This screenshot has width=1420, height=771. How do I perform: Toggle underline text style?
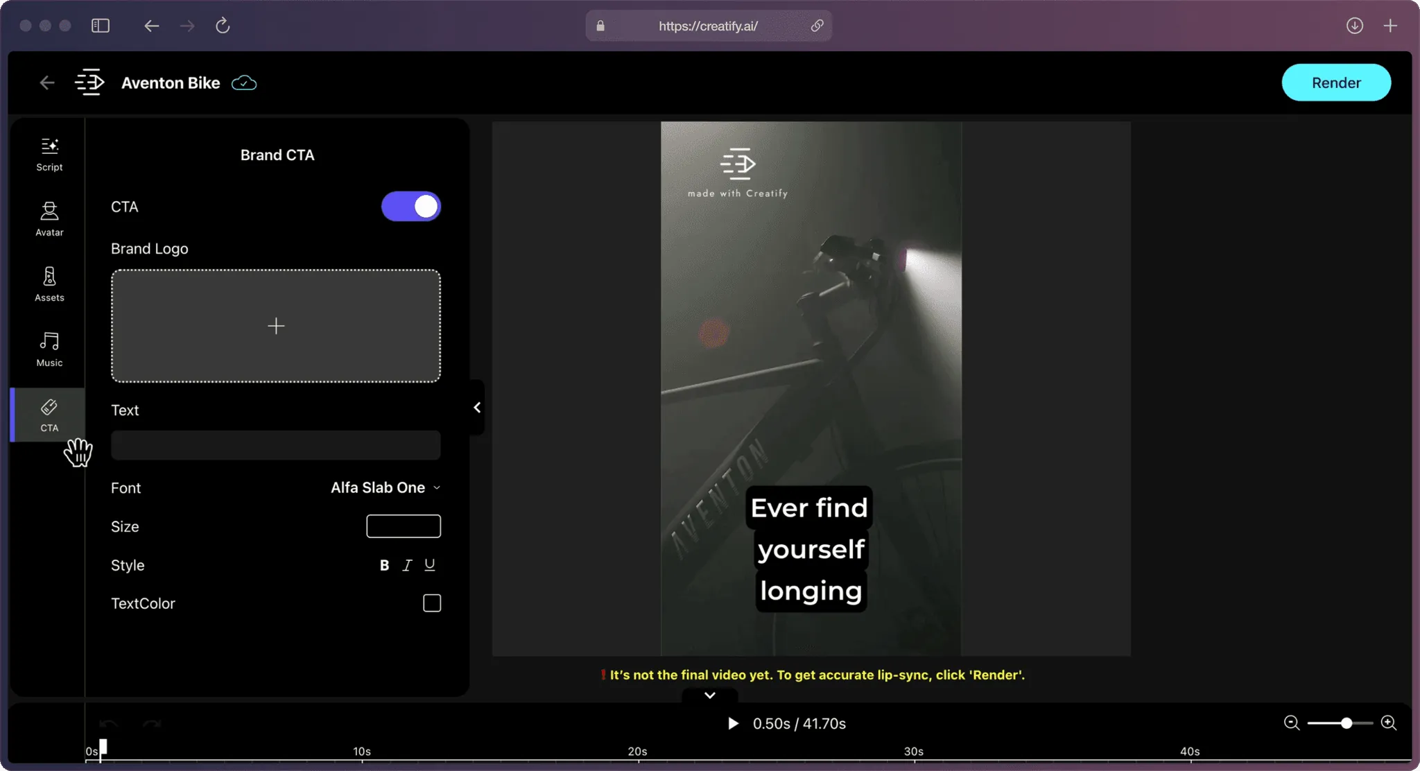430,566
